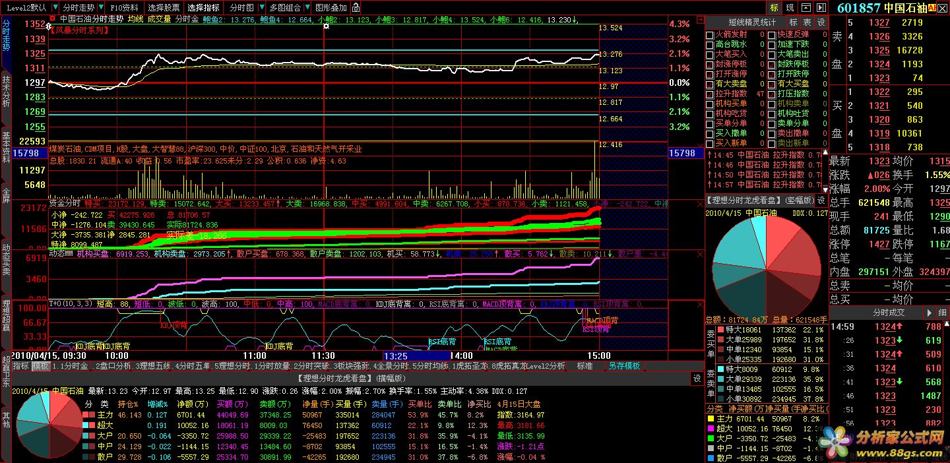
Task: Click the 选择股票 toolbar button
Action: [164, 8]
